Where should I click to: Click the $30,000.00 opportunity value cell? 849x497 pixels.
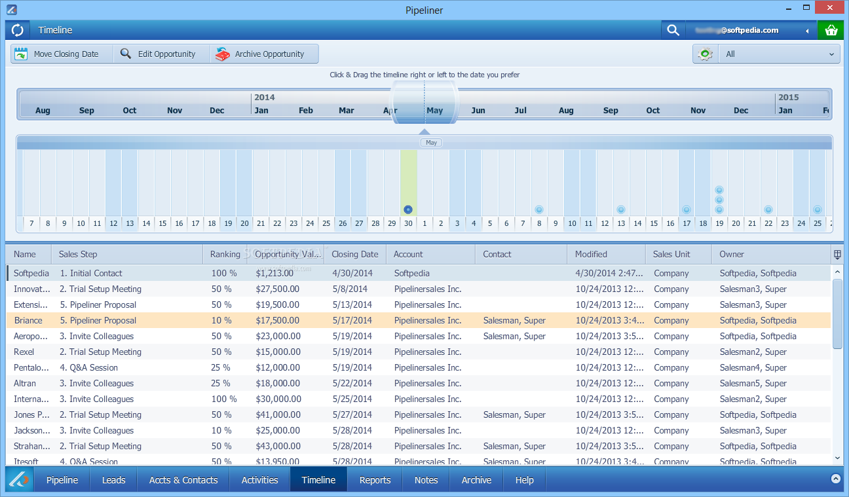point(278,399)
